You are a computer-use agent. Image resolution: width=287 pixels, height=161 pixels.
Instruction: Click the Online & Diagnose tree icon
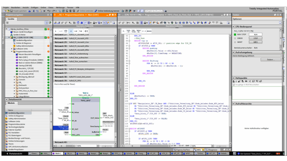tap(14, 43)
